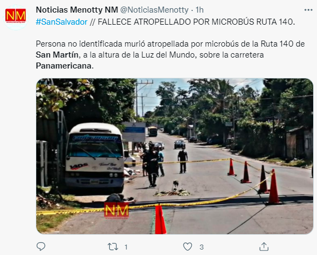Click the @NoticiasMenotty handle
317x255 pixels.
click(x=154, y=10)
